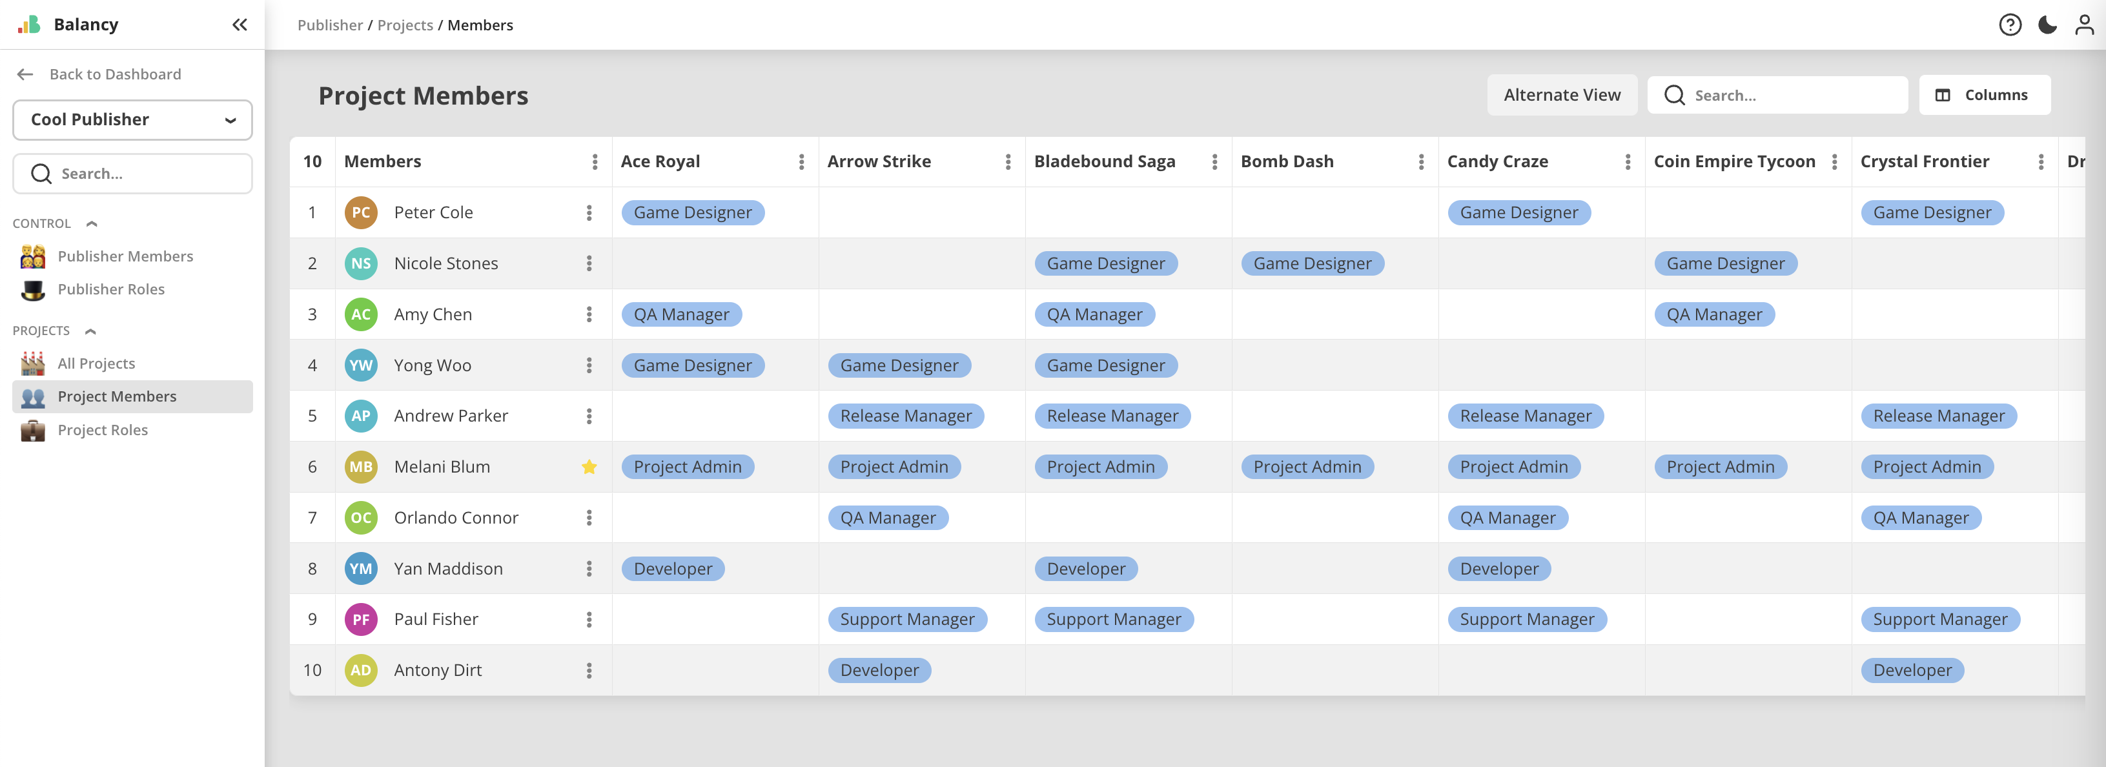This screenshot has width=2106, height=767.
Task: Open Publisher Roles hat icon
Action: point(34,289)
